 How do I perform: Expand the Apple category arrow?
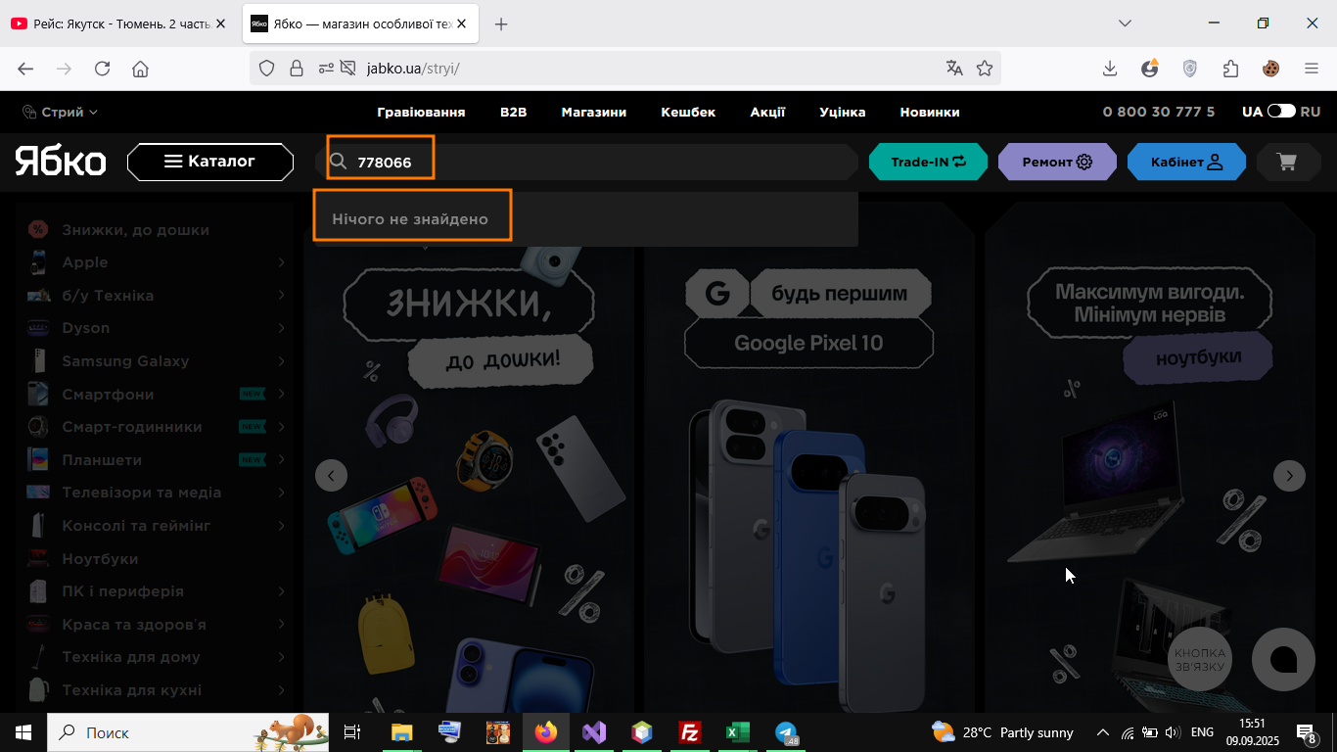(x=281, y=262)
